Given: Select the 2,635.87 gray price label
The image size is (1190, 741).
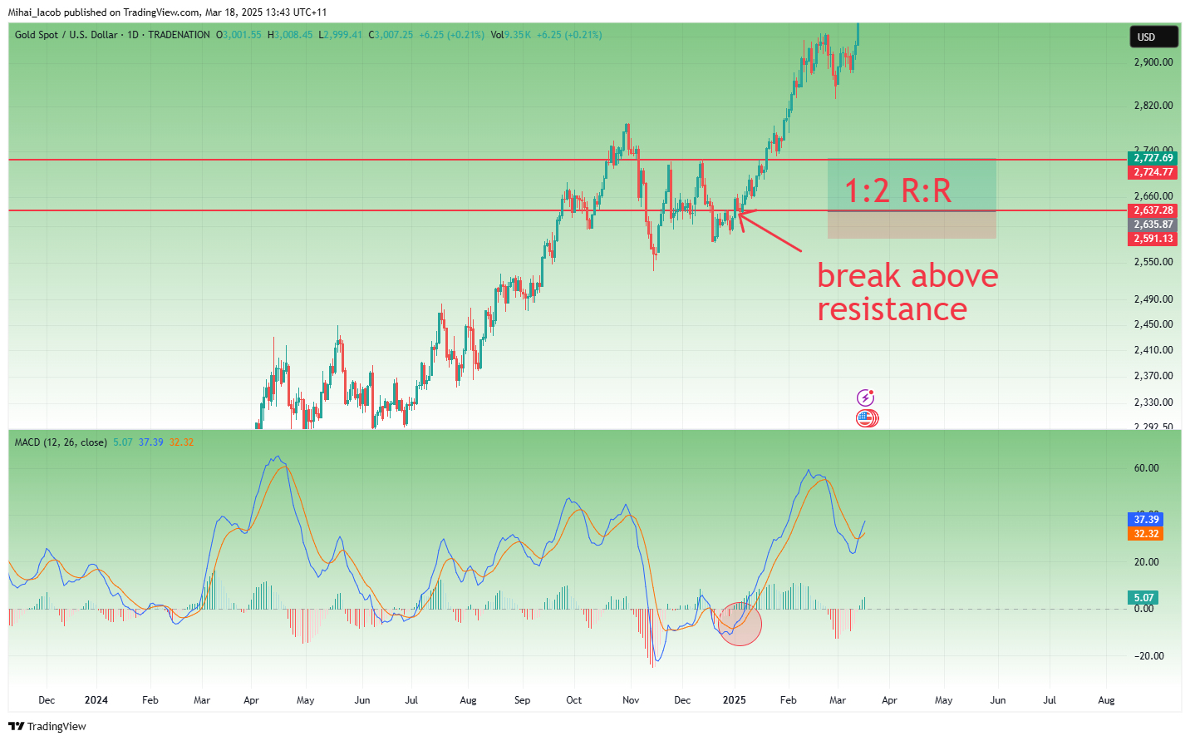Looking at the screenshot, I should [x=1153, y=225].
